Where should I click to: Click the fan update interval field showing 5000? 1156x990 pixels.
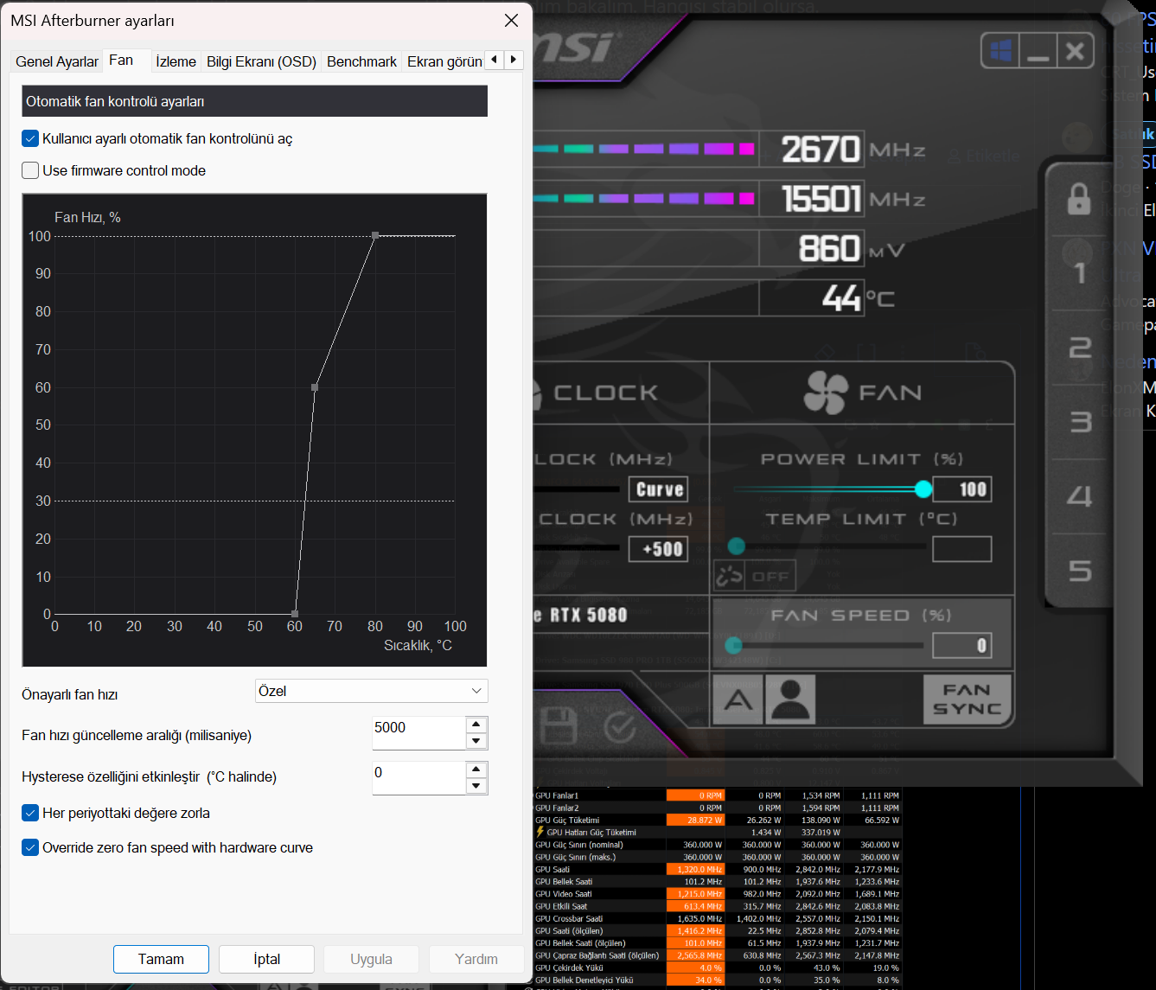[x=418, y=732]
